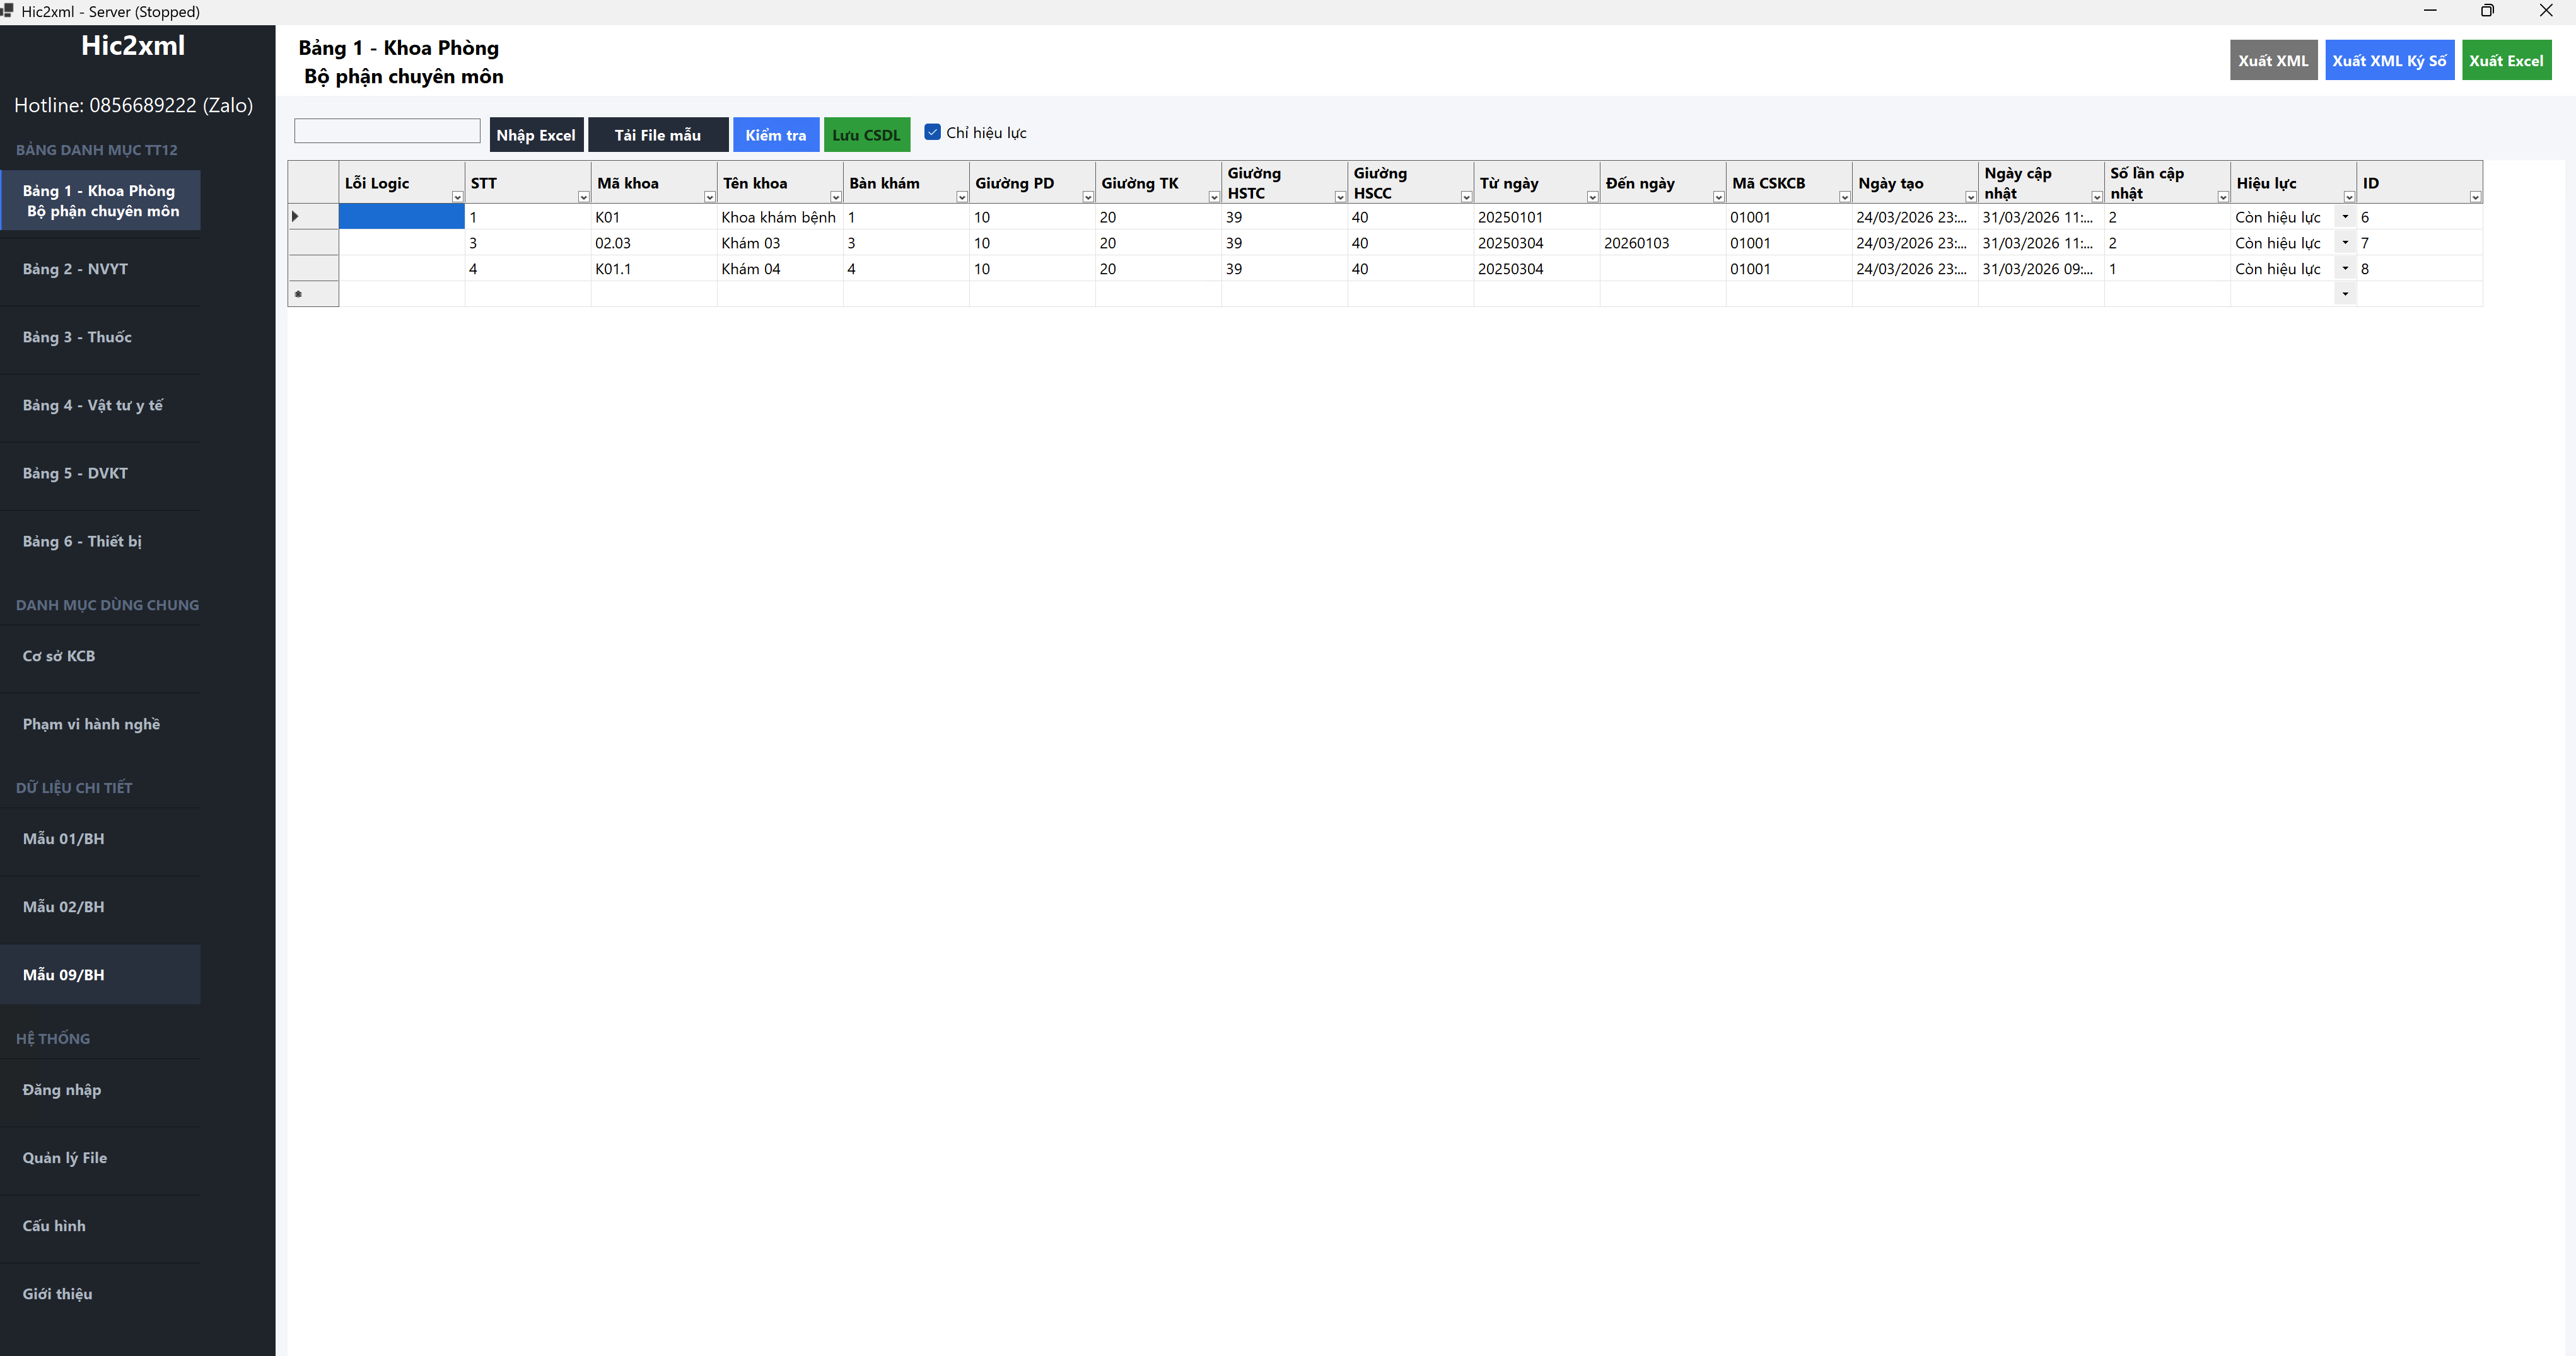2576x1356 pixels.
Task: Open Quản lý File page
Action: pos(100,1157)
